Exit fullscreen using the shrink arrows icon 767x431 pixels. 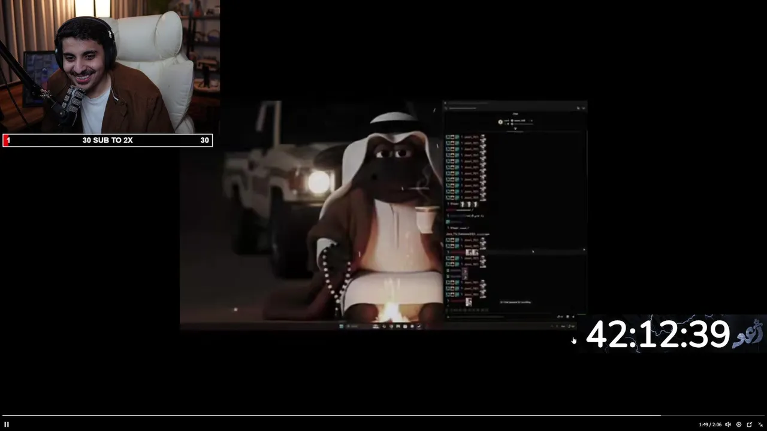click(x=760, y=424)
